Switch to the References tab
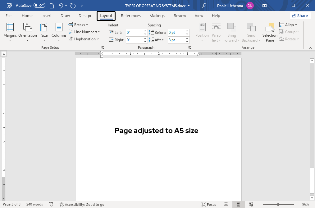Image resolution: width=315 pixels, height=208 pixels. pos(131,16)
